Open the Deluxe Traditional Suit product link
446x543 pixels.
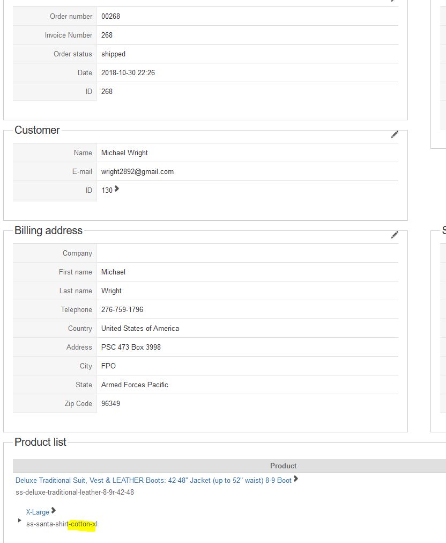pos(153,480)
